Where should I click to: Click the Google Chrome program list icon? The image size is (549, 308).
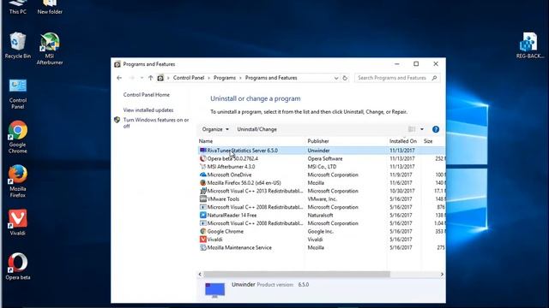[202, 231]
